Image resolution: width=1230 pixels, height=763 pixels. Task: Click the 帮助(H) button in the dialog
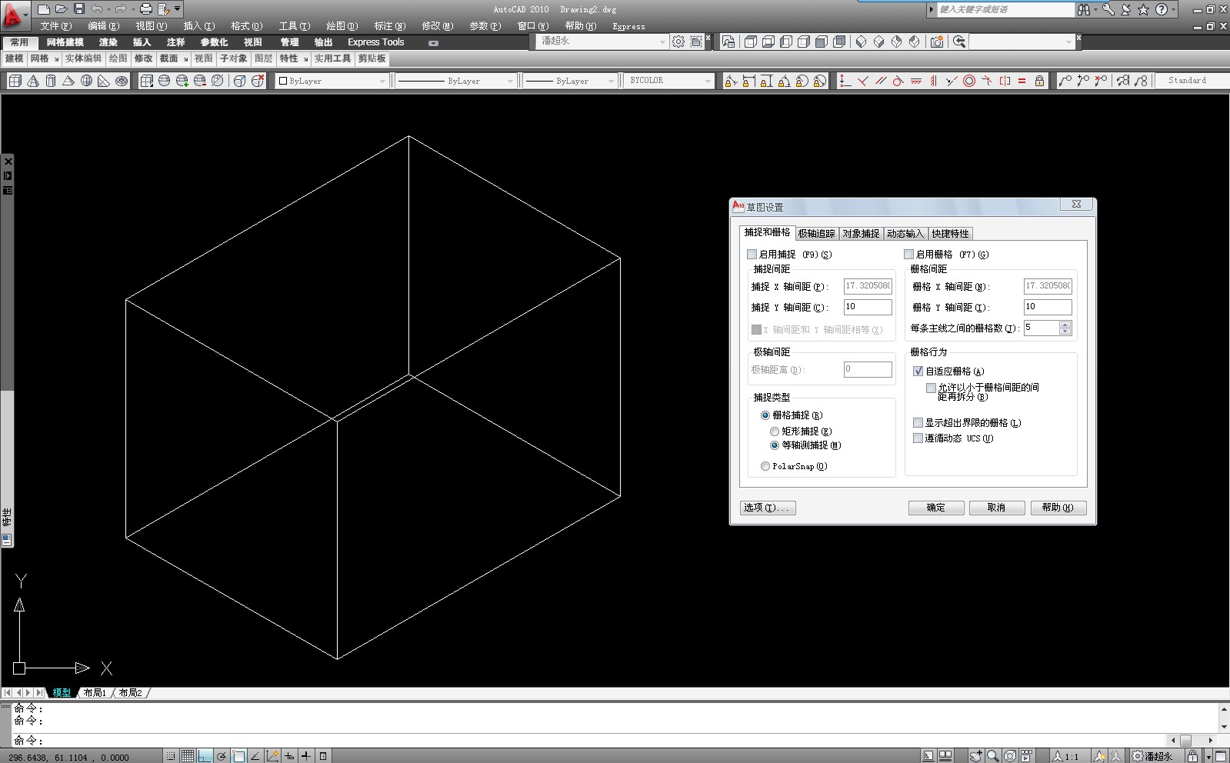pyautogui.click(x=1058, y=508)
